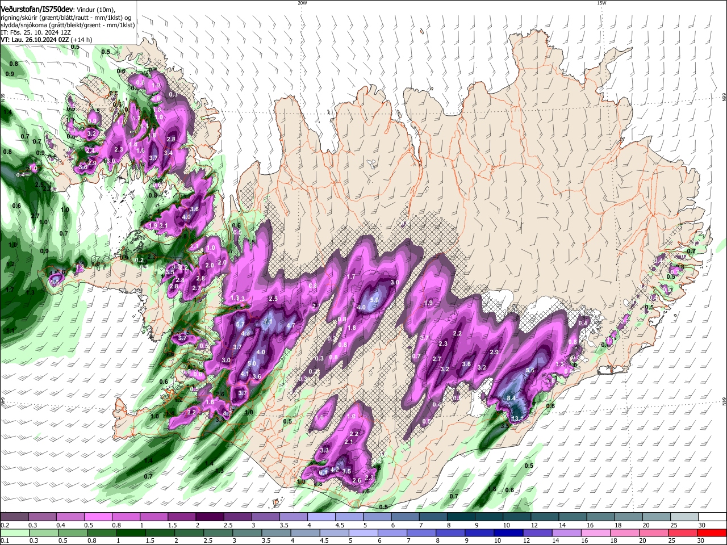The width and height of the screenshot is (727, 545).
Task: Click the 'Vindur (10m)' parameter label
Action: pyautogui.click(x=96, y=10)
